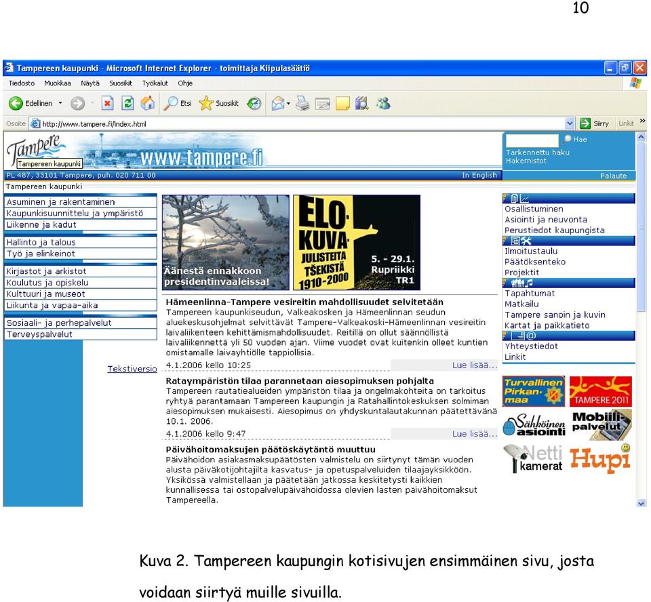Image resolution: width=651 pixels, height=602 pixels.
Task: Open Sosiaali- ja perhepalvelut section
Action: (x=81, y=323)
